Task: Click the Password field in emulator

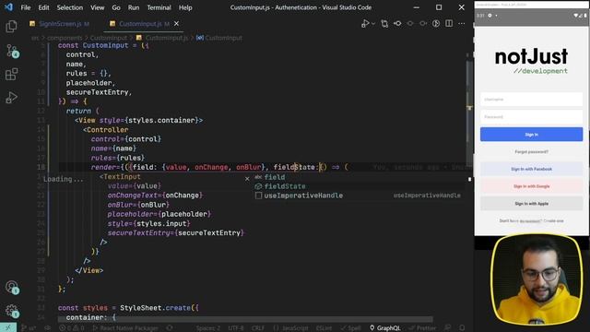Action: pos(531,117)
